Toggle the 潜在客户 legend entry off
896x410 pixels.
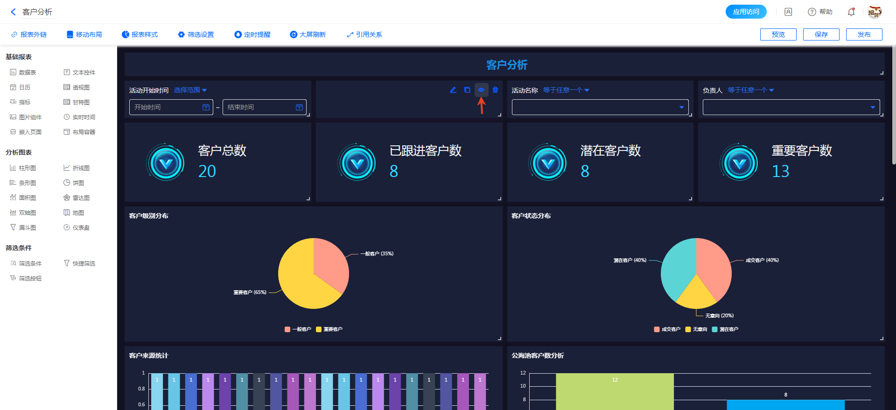[725, 329]
